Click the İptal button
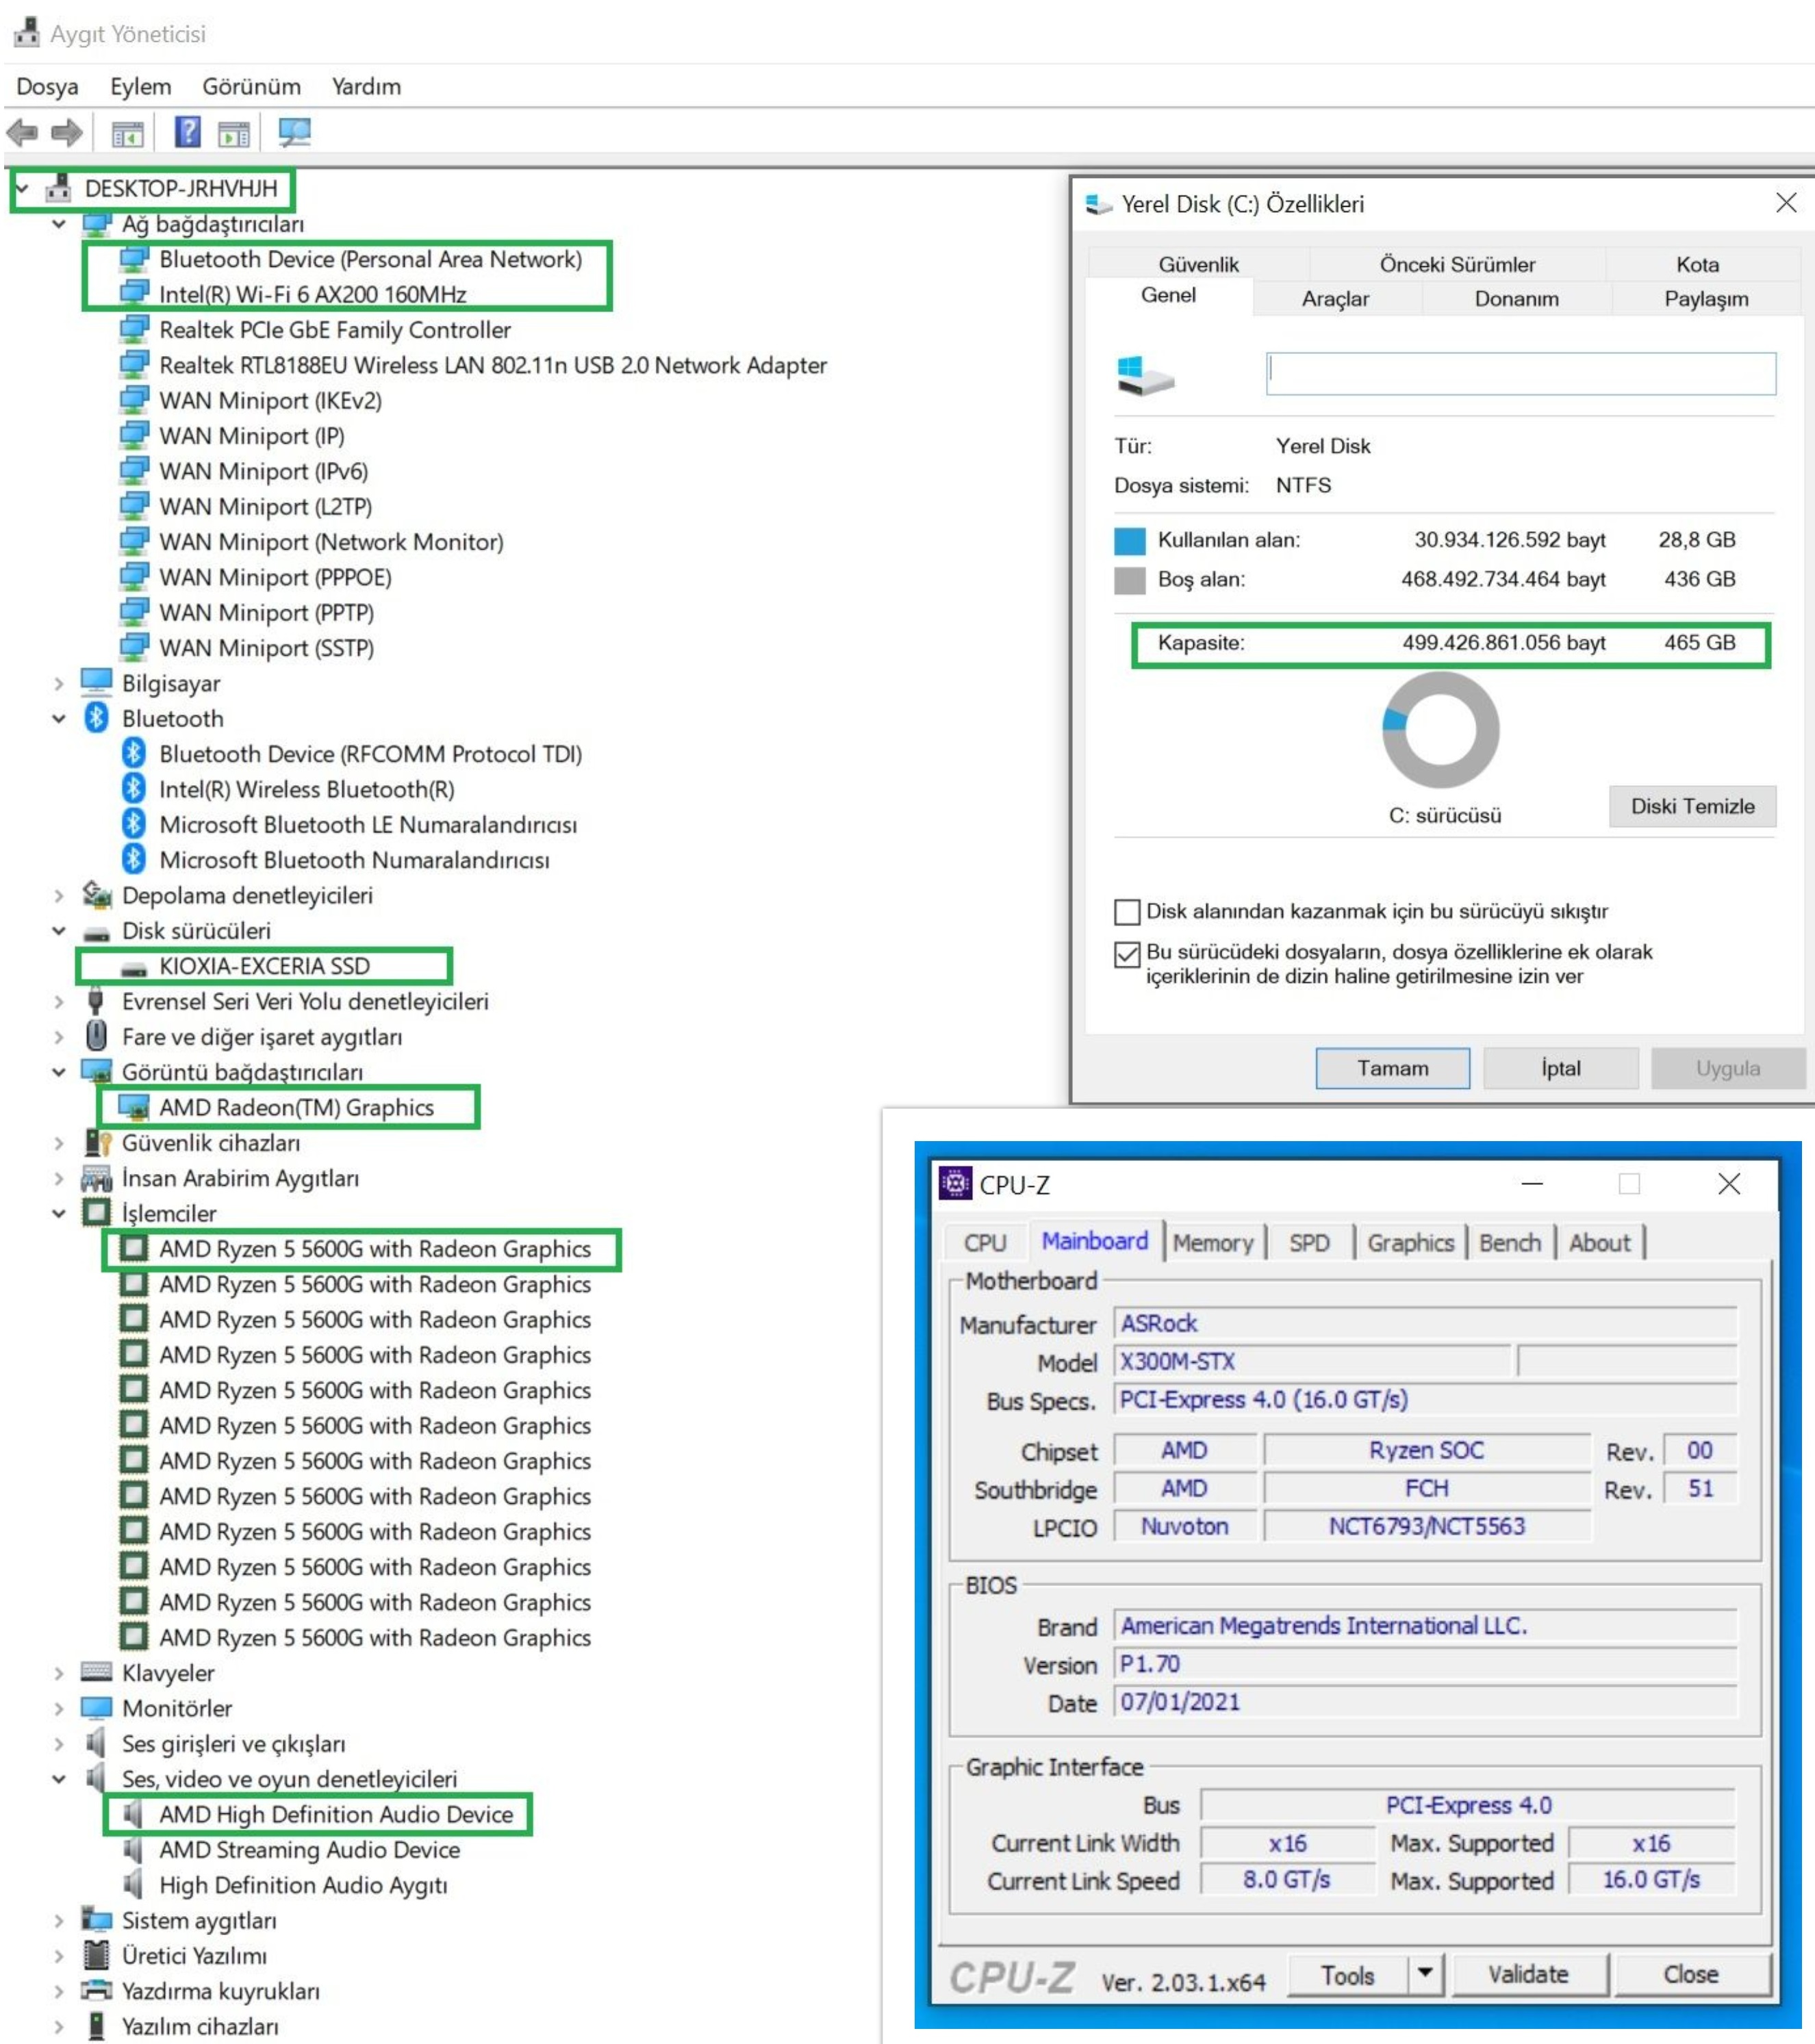This screenshot has height=2044, width=1815. [x=1561, y=1068]
